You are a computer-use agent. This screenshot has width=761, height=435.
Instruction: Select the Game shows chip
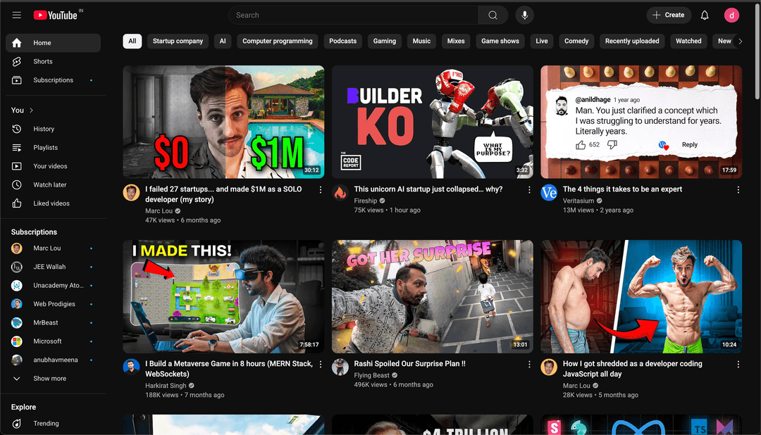[500, 42]
